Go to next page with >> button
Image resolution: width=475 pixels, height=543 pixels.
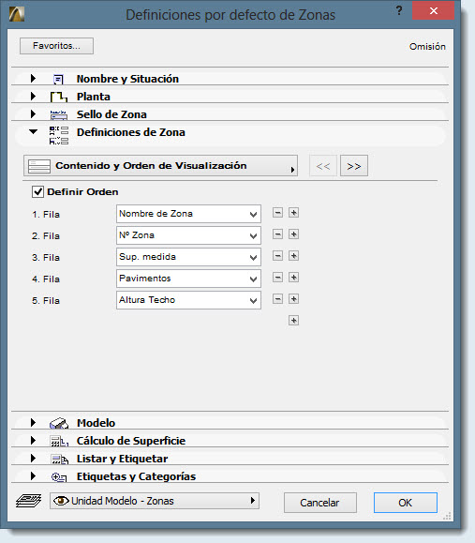click(353, 166)
